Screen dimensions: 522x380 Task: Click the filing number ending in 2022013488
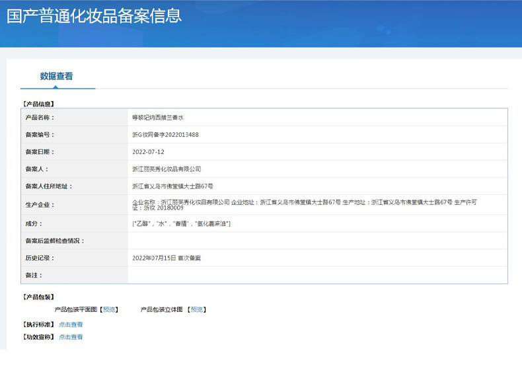click(x=165, y=135)
